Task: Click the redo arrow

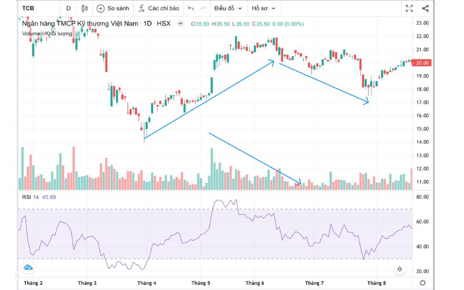Action: (x=202, y=9)
